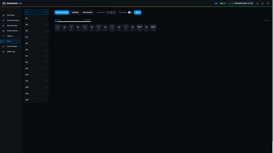Click the Other Settings grid icon
The image size is (273, 153).
[x=3, y=46]
